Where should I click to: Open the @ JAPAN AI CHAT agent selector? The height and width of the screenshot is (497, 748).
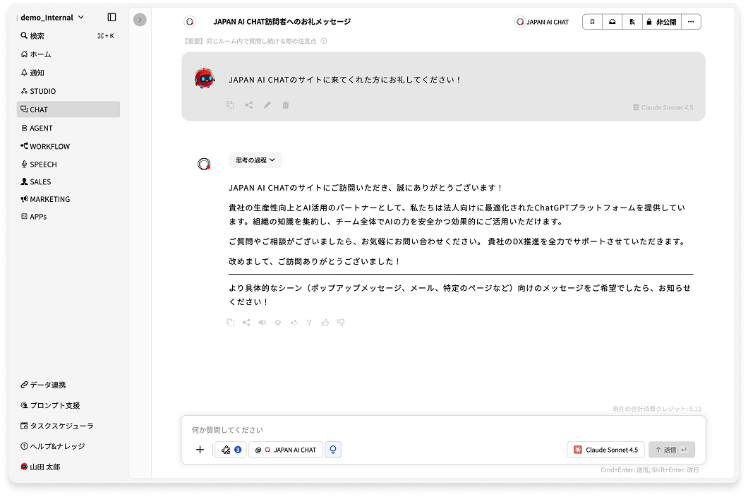[x=286, y=450]
